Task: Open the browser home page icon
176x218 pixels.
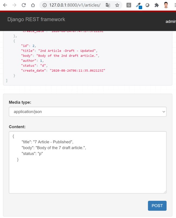Action: tap(33, 5)
